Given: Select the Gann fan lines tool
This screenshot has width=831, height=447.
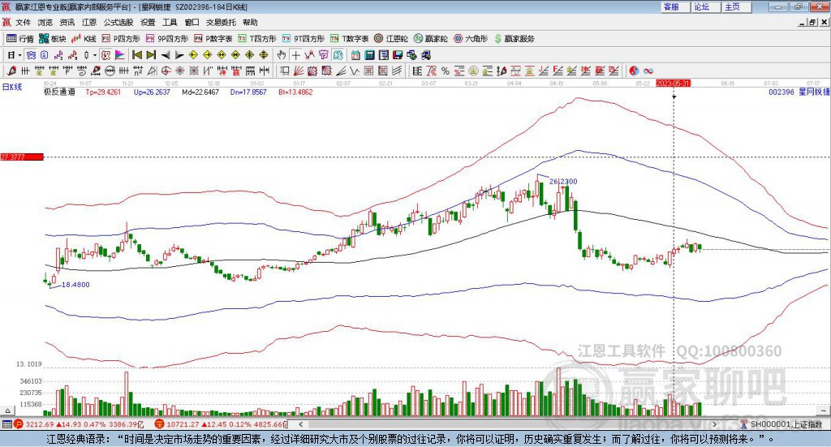Looking at the screenshot, I should pyautogui.click(x=298, y=71).
